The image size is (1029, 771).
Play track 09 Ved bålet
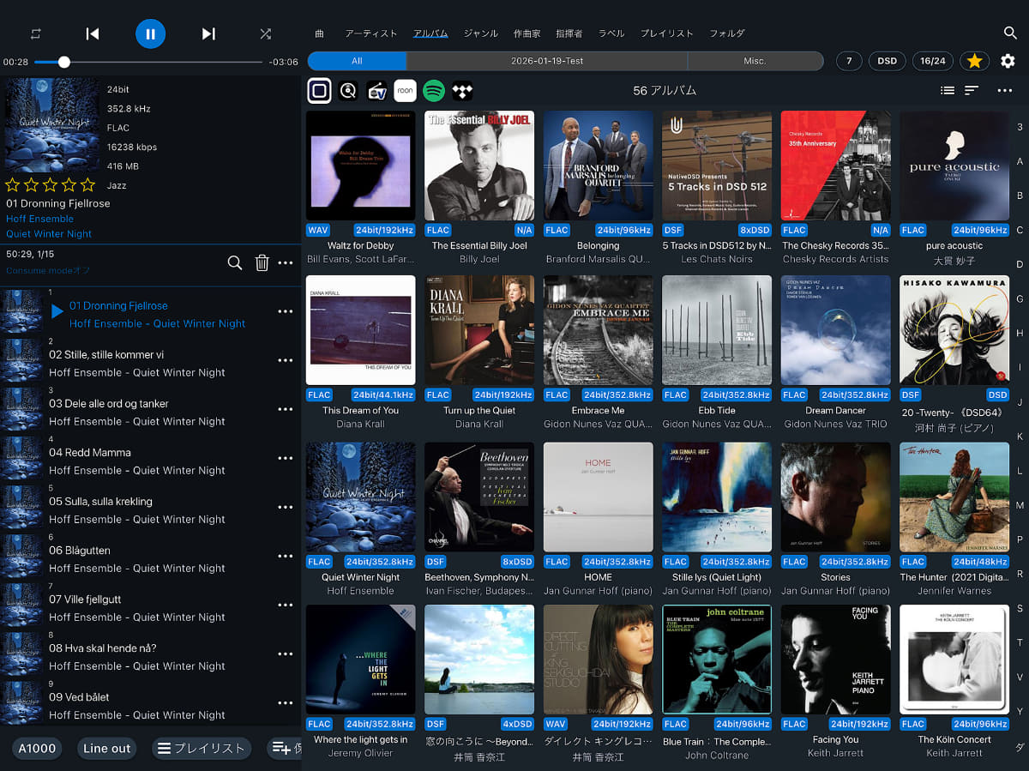(151, 705)
